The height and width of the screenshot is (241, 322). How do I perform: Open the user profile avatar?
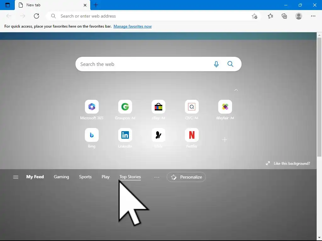[x=299, y=16]
